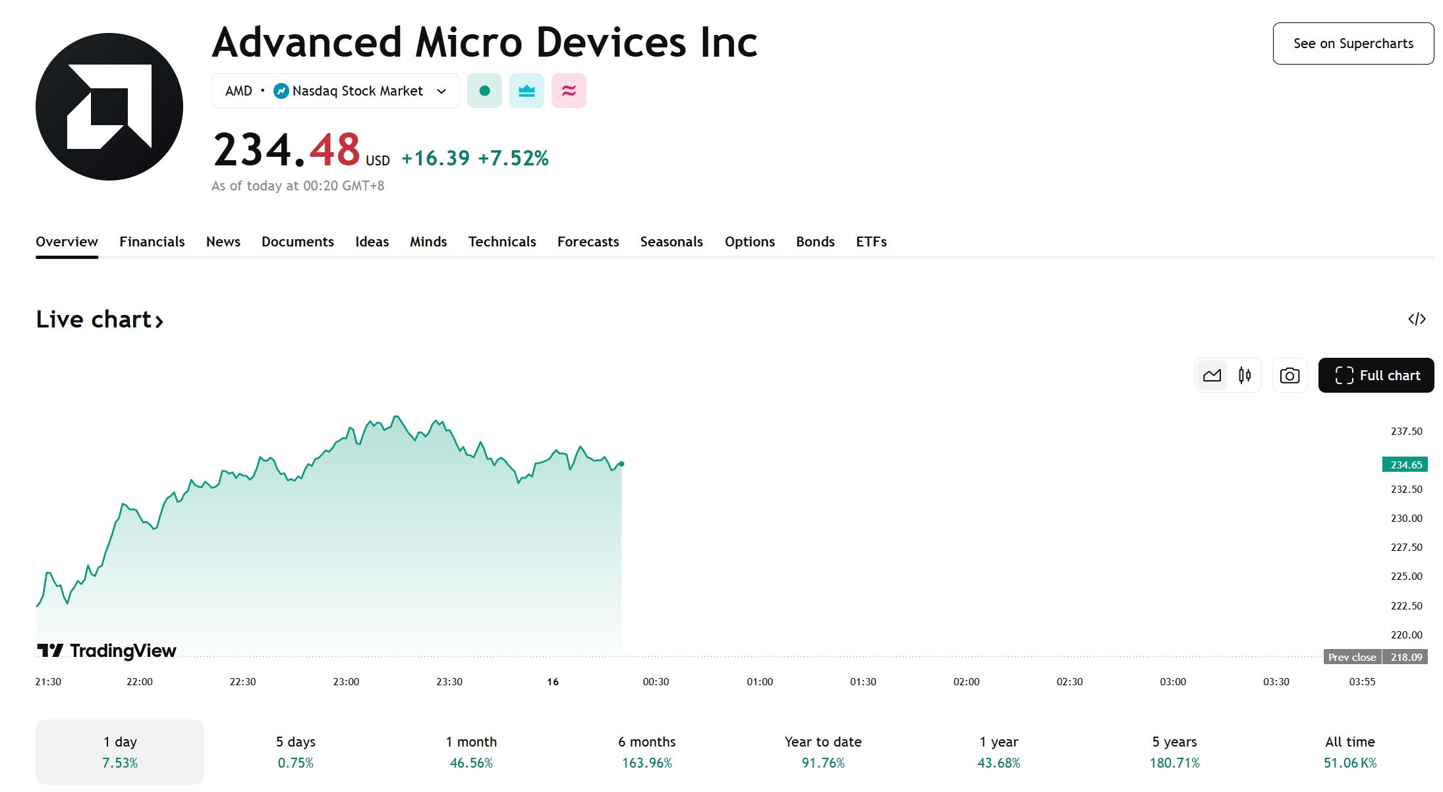The height and width of the screenshot is (792, 1443).
Task: Click the 234.65 current price label
Action: click(x=1405, y=465)
